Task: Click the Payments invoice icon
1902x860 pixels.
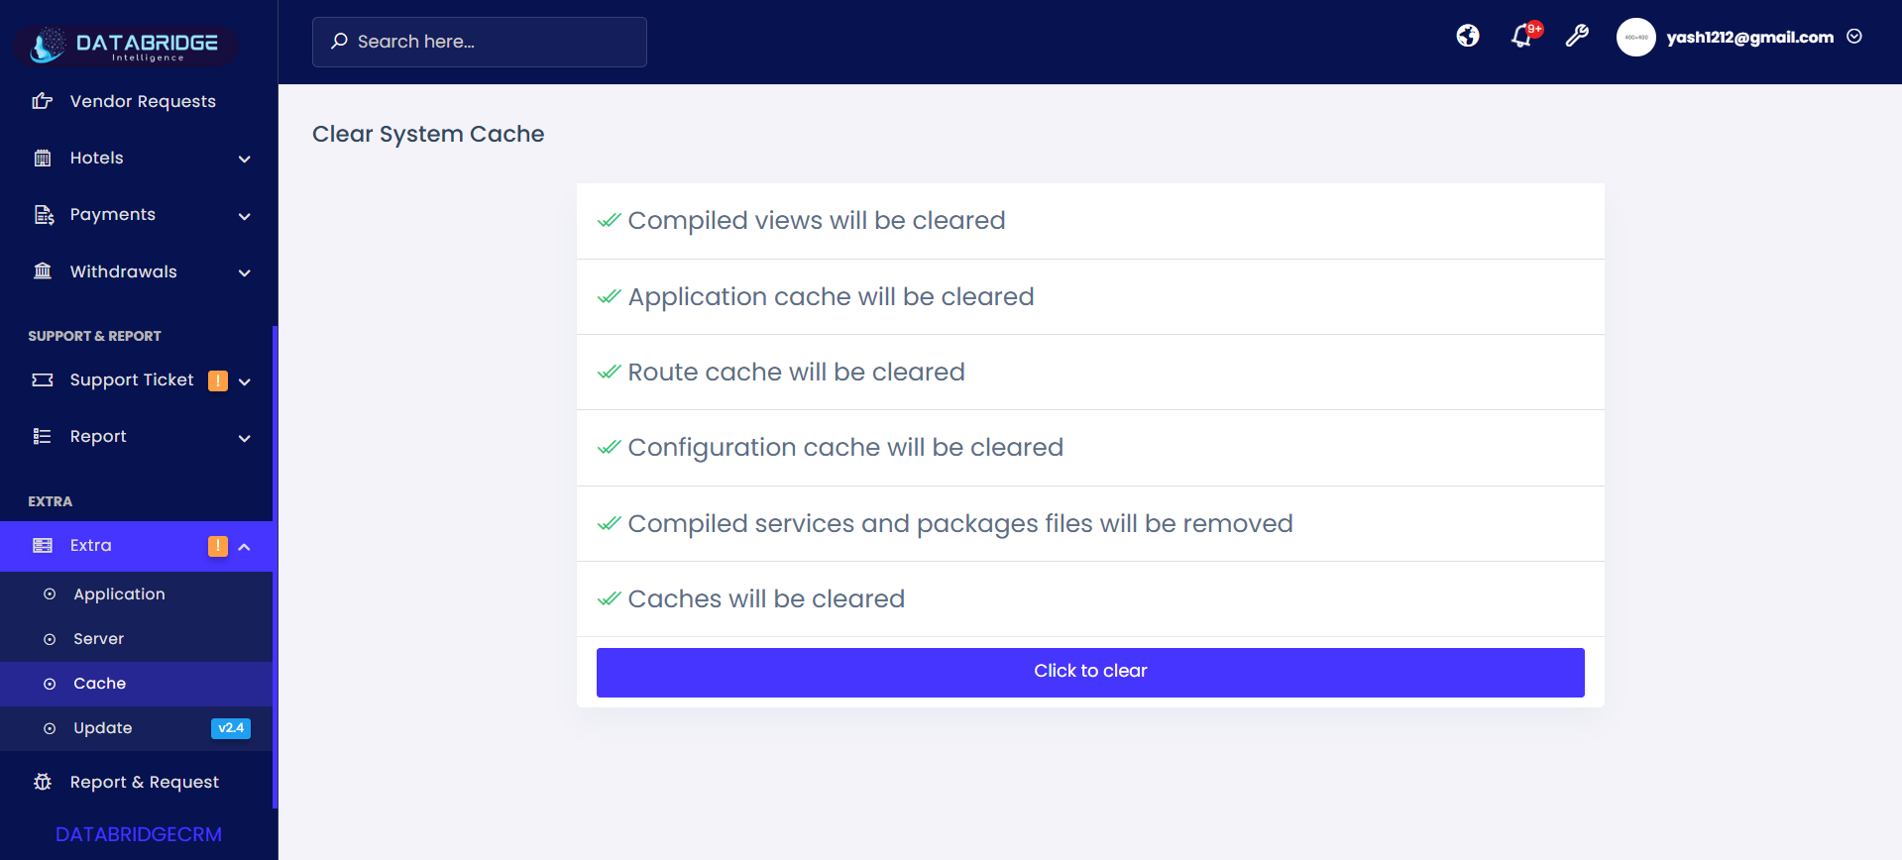Action: click(x=44, y=215)
